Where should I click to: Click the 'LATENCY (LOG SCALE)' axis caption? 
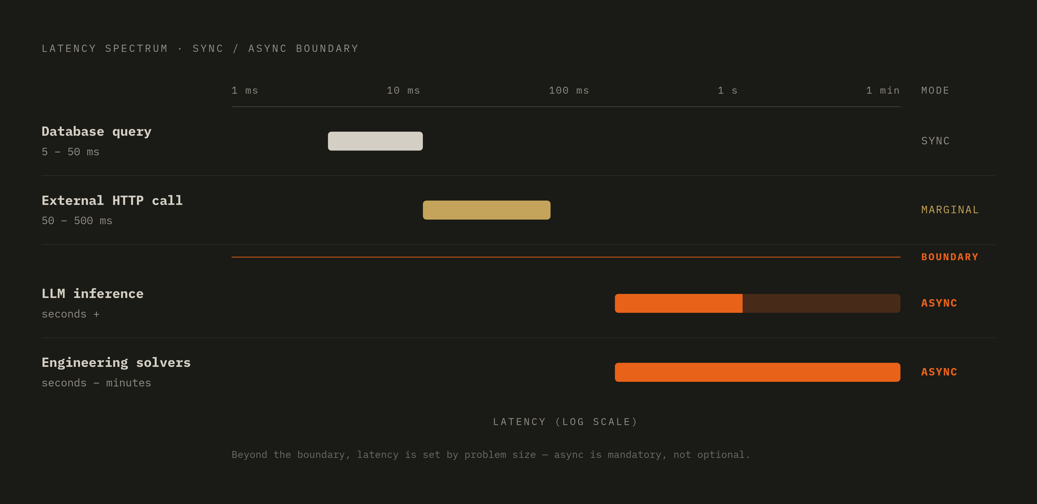[565, 422]
